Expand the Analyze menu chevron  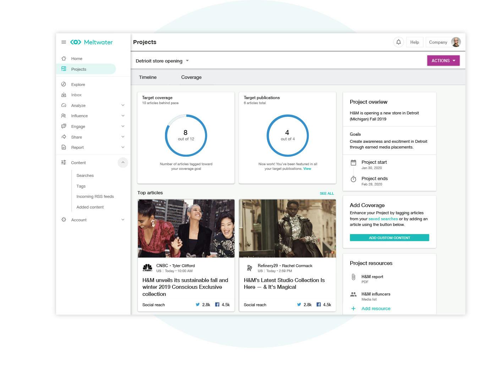click(x=123, y=105)
